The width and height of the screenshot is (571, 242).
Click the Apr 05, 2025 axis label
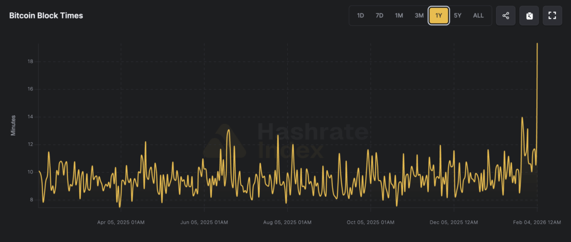coord(121,222)
